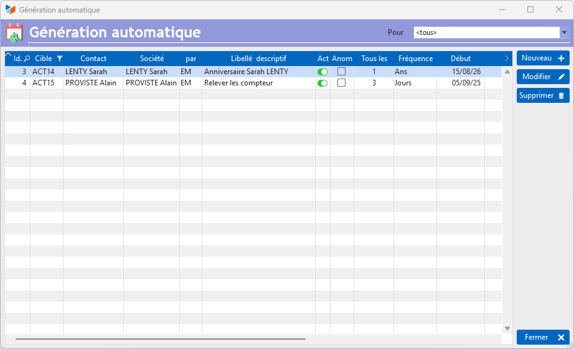Click the app logo in the title bar
Image resolution: width=574 pixels, height=349 pixels.
[10, 10]
